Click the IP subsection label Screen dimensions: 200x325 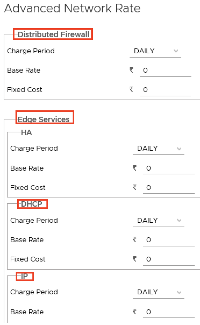pos(24,276)
